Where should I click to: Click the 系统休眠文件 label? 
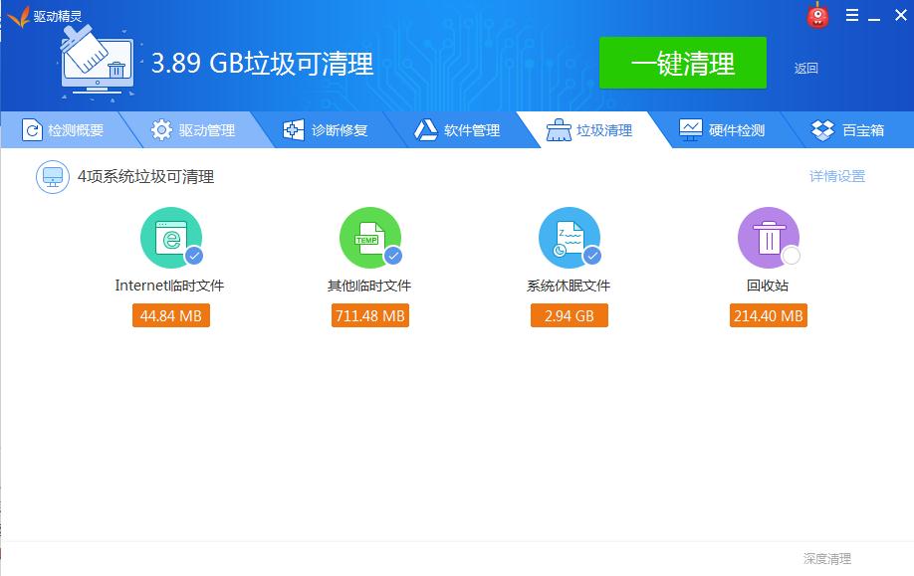tap(569, 286)
